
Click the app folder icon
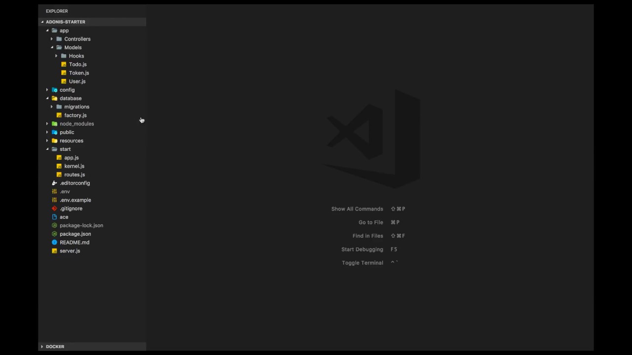[x=55, y=31]
